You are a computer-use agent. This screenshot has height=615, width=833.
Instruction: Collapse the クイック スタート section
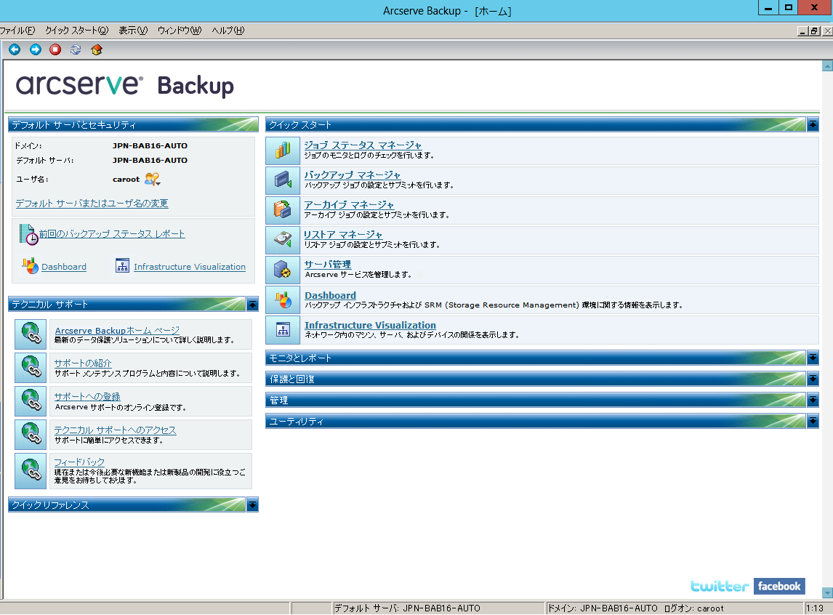click(813, 125)
